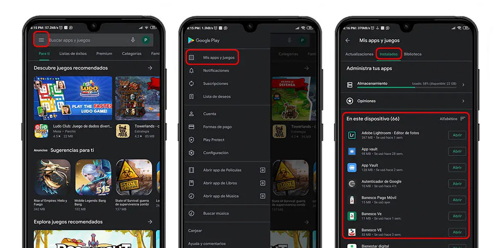Click the star icon beside Opiniones
This screenshot has width=497, height=248.
[350, 101]
